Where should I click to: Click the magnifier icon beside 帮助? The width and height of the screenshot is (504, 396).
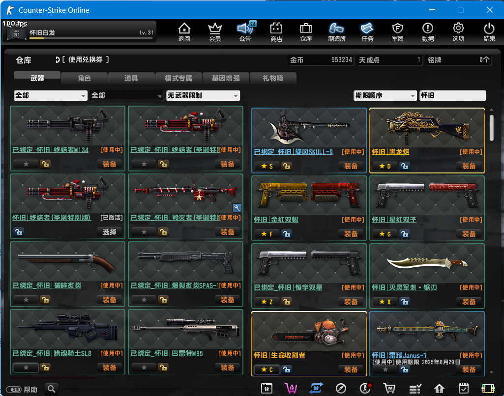[52, 389]
